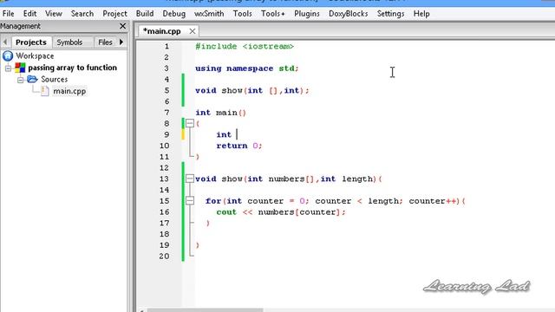Click line number 5 in the margin
Screen dimensions: 555x312
(166, 90)
